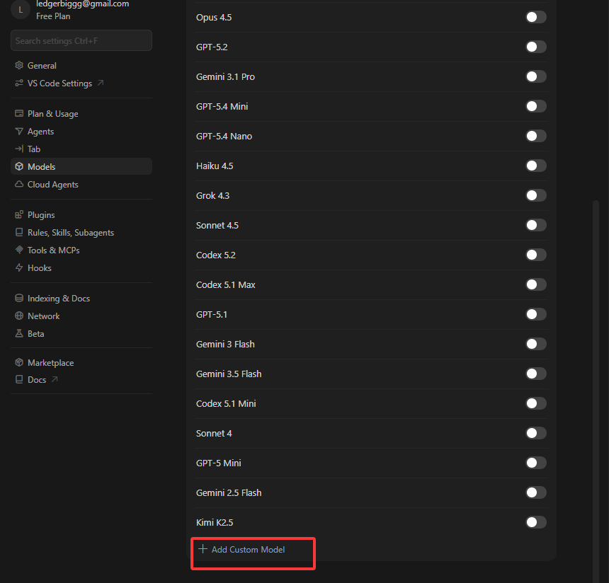The height and width of the screenshot is (583, 609).
Task: Click the Network globe icon
Action: coord(19,316)
